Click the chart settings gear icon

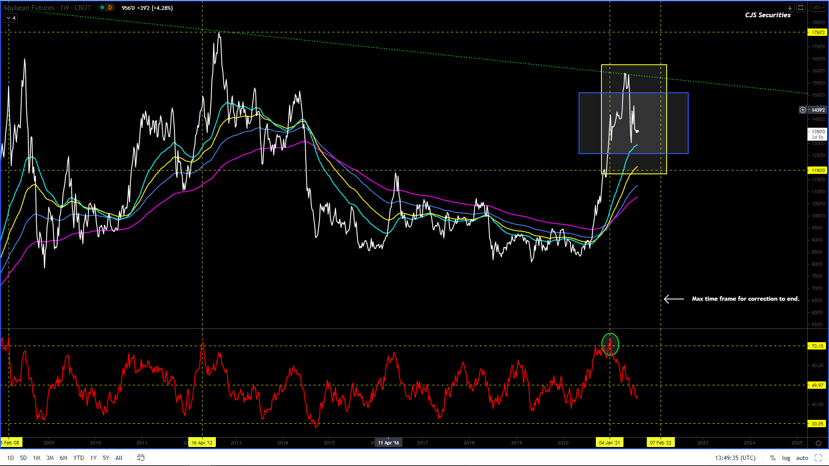point(818,443)
